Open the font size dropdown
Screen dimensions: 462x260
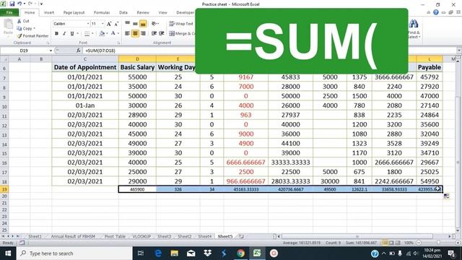(x=103, y=24)
